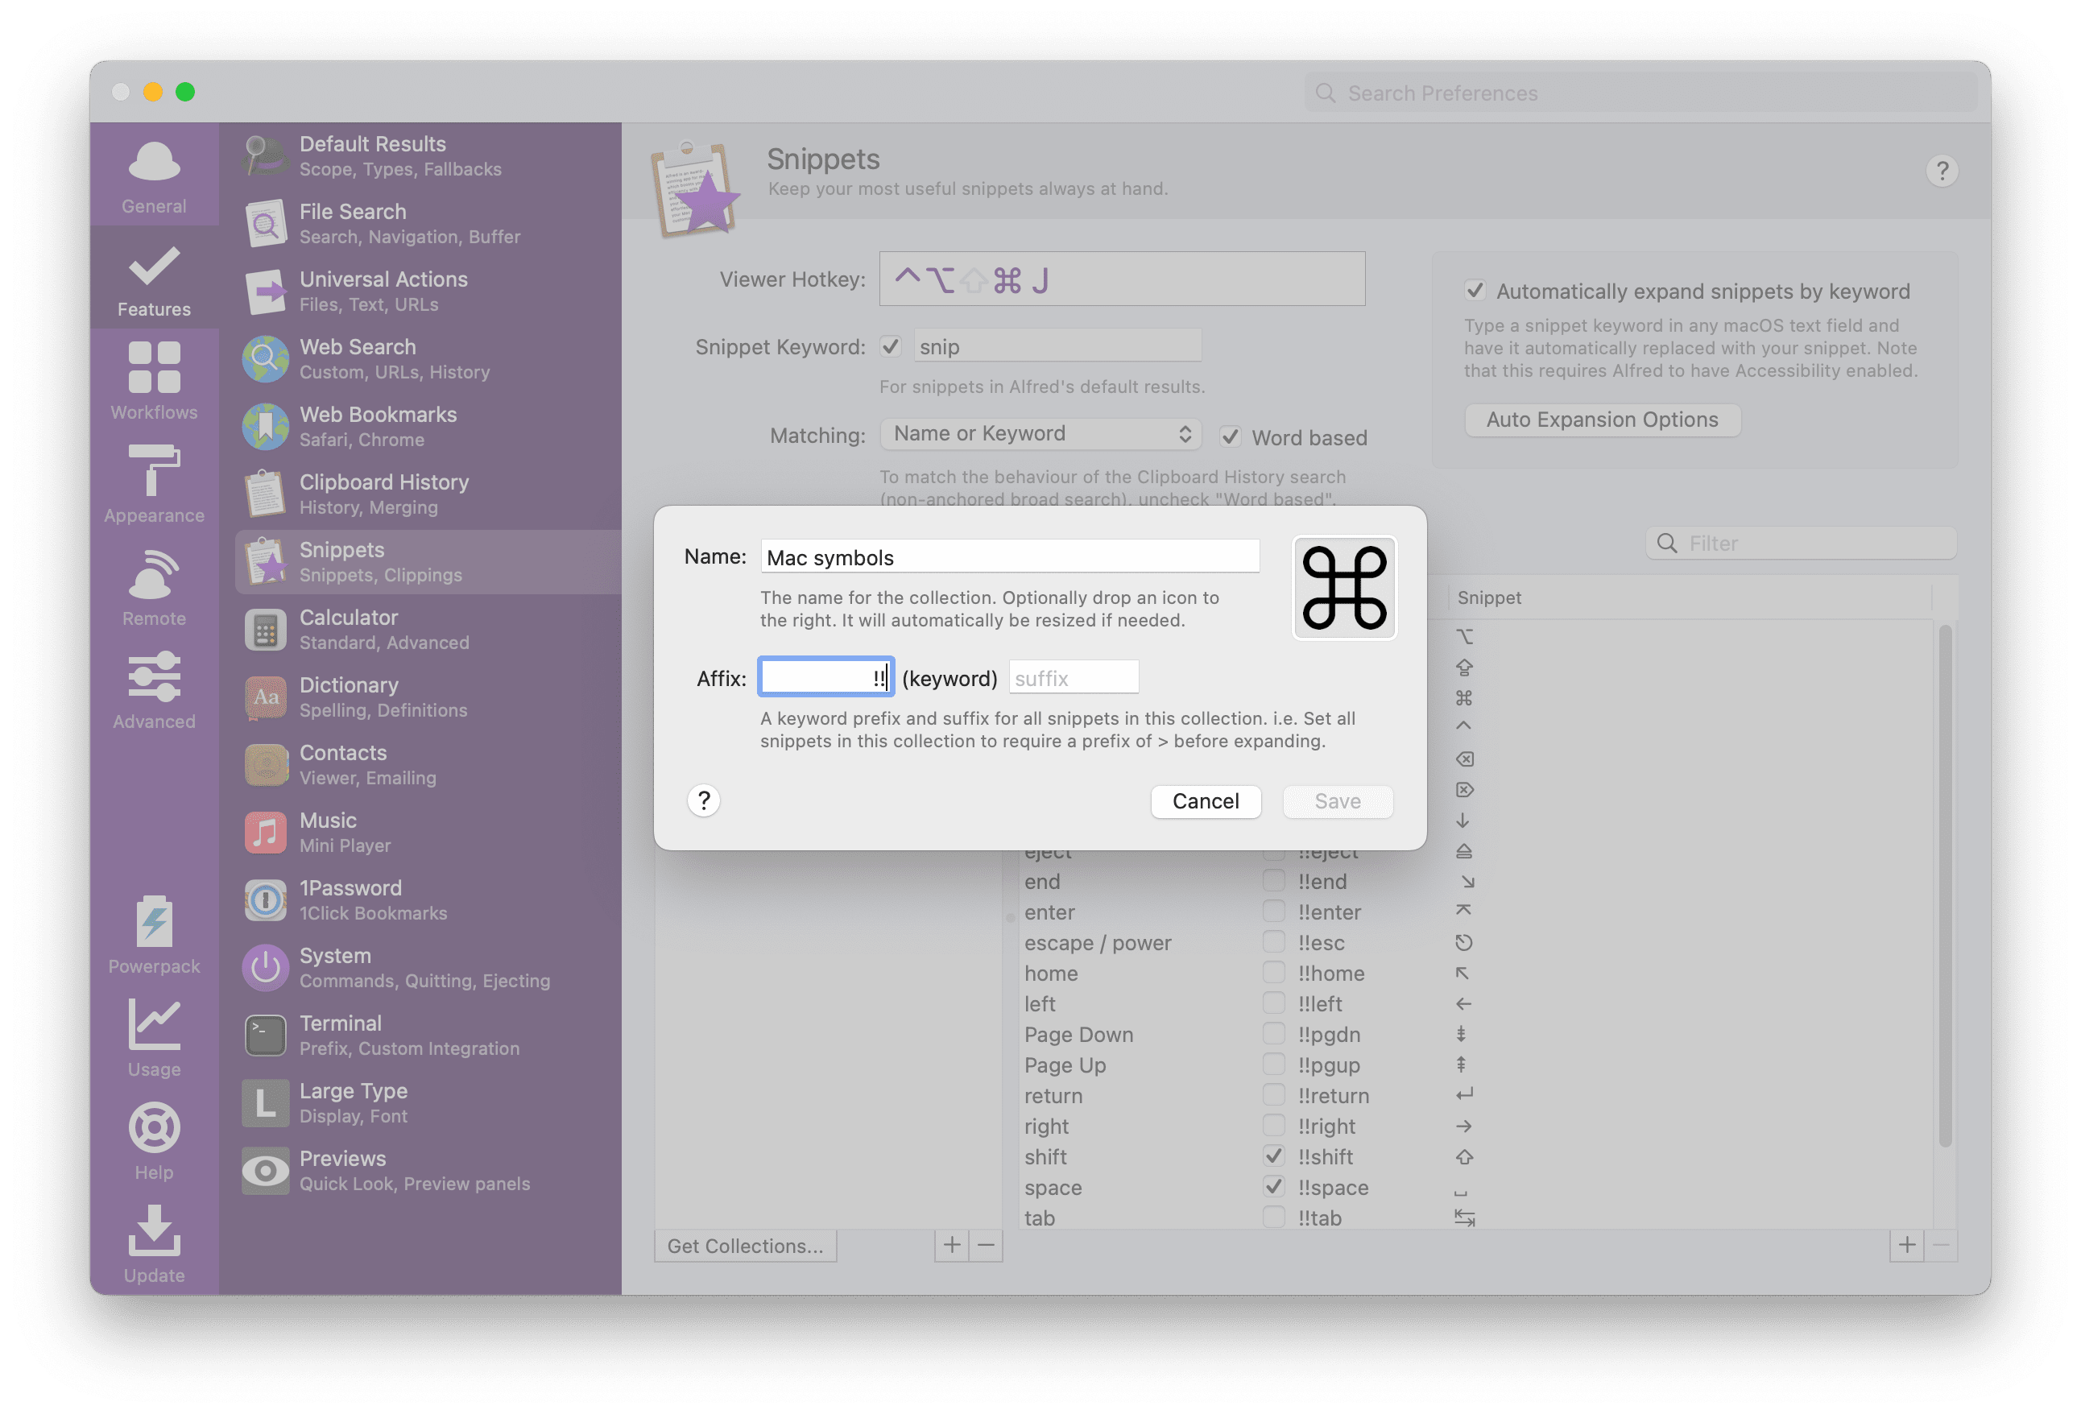Viewport: 2081px width, 1414px height.
Task: Select the Previews feature icon
Action: pyautogui.click(x=265, y=1171)
